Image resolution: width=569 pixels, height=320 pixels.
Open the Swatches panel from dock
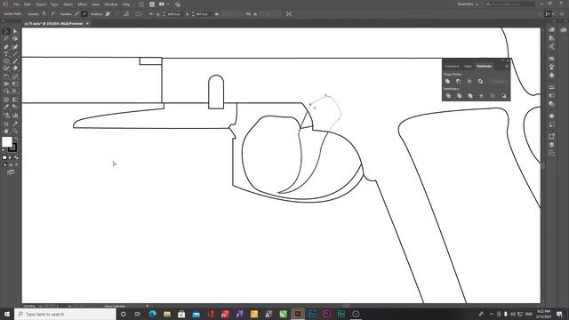point(551,58)
